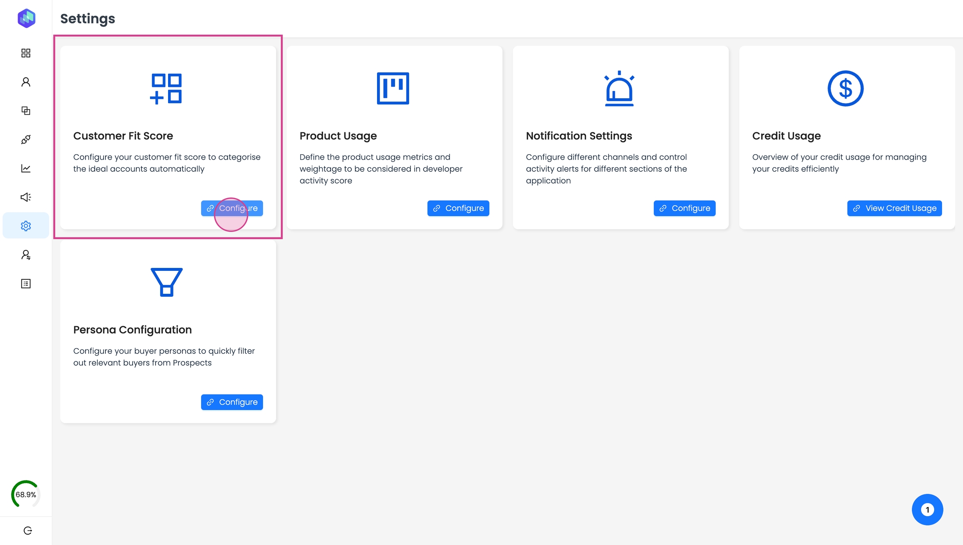Screen dimensions: 963x545
Task: Click the 68.9% progress circle
Action: pyautogui.click(x=26, y=494)
